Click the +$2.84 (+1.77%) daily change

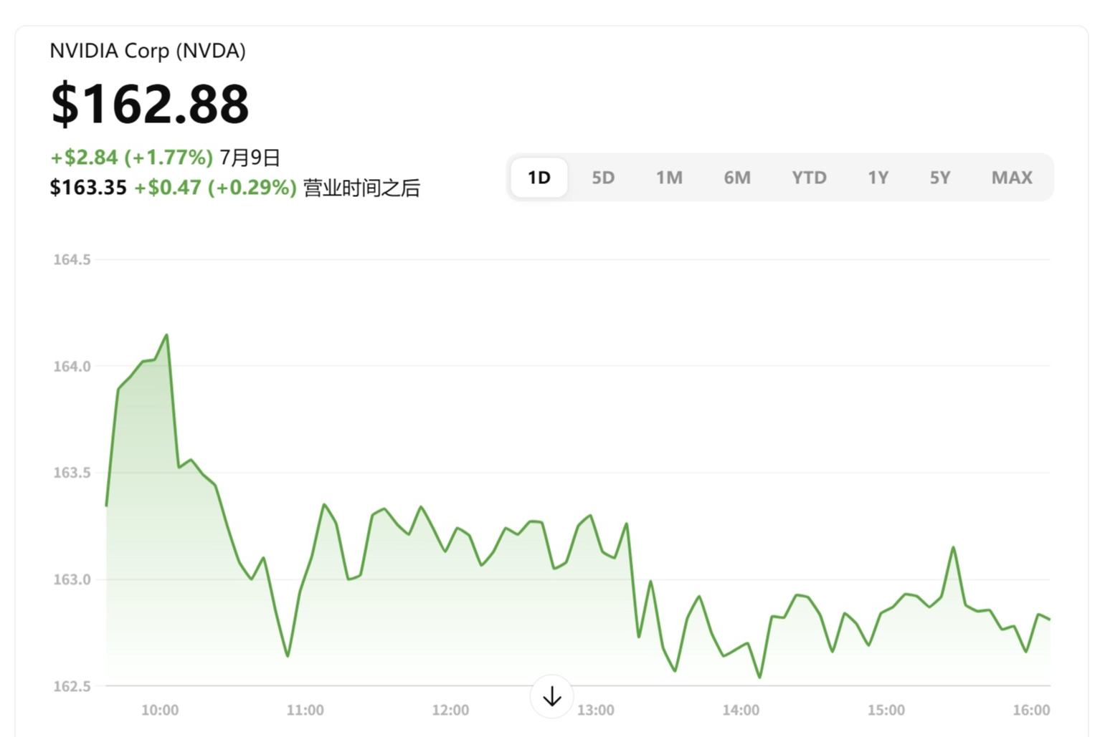[132, 157]
